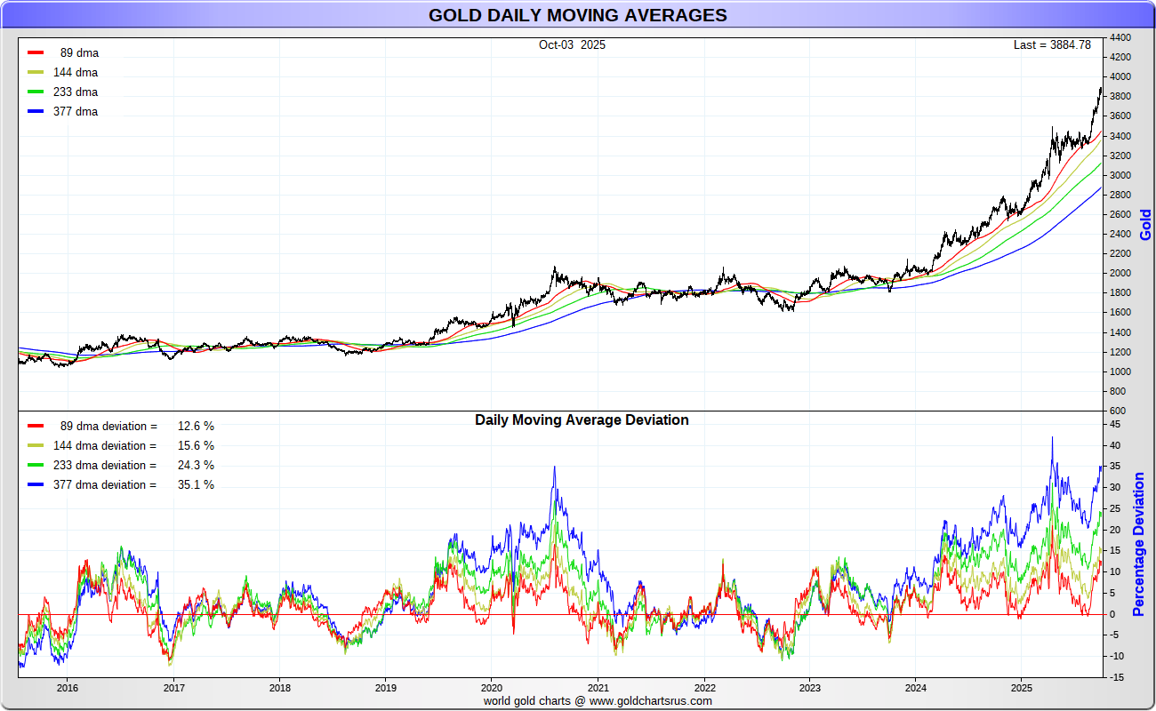Image resolution: width=1156 pixels, height=711 pixels.
Task: Click the red 89 dma deviation swatch
Action: pos(36,426)
